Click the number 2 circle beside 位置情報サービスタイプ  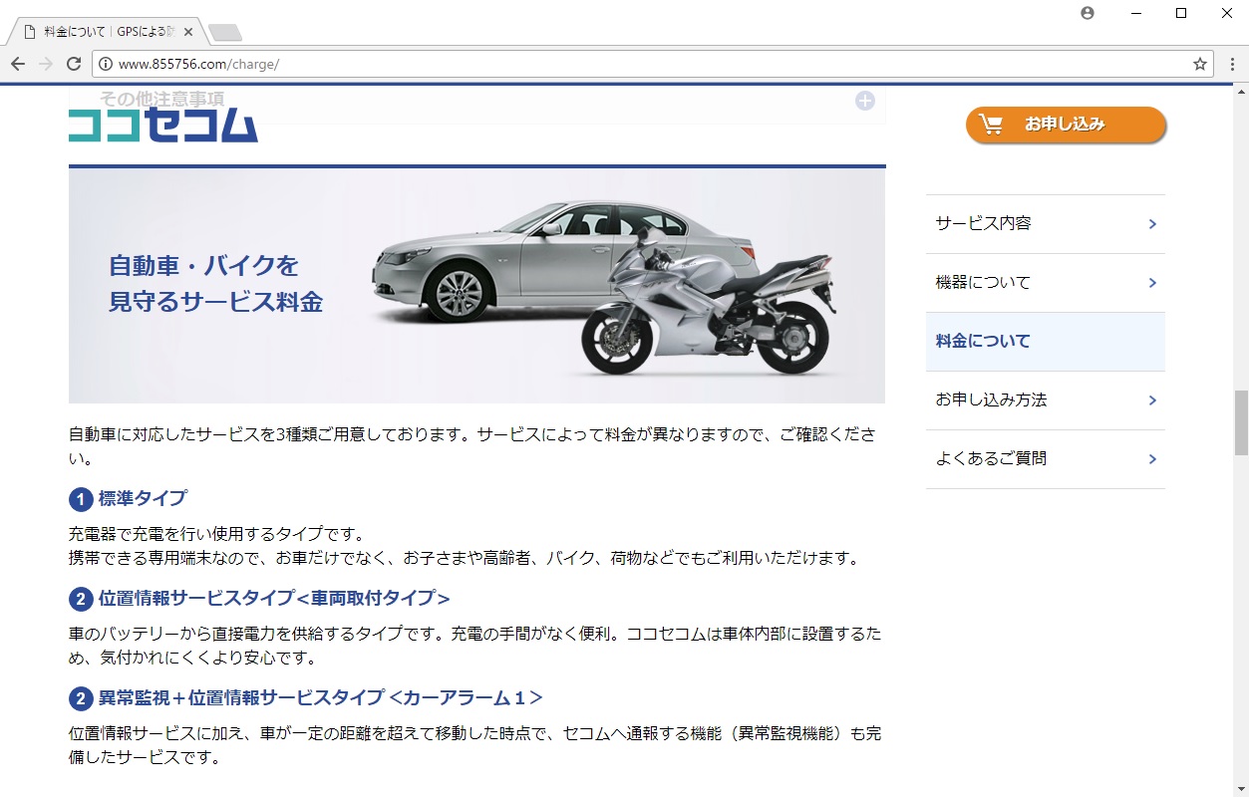pos(81,600)
